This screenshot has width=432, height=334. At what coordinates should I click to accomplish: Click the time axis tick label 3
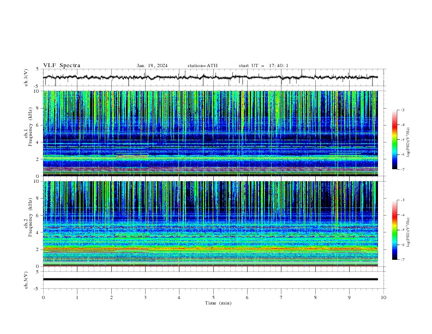[145, 297]
